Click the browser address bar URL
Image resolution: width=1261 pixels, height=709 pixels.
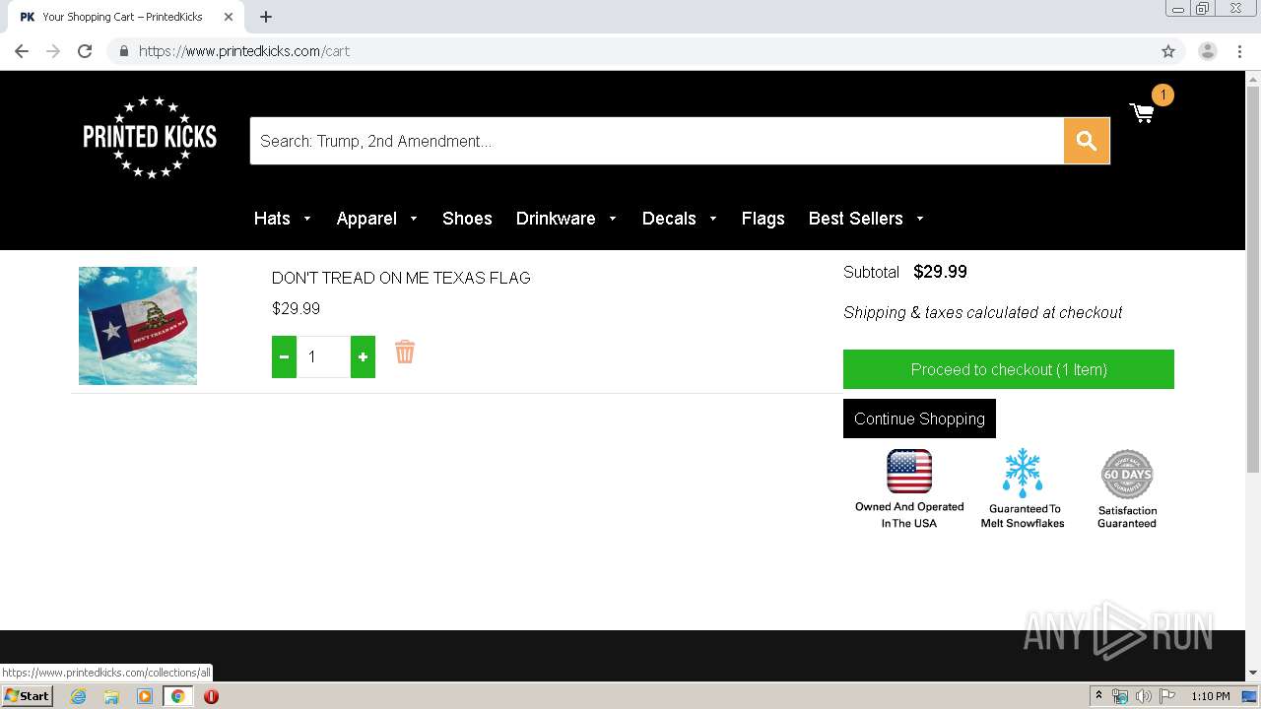tap(244, 51)
